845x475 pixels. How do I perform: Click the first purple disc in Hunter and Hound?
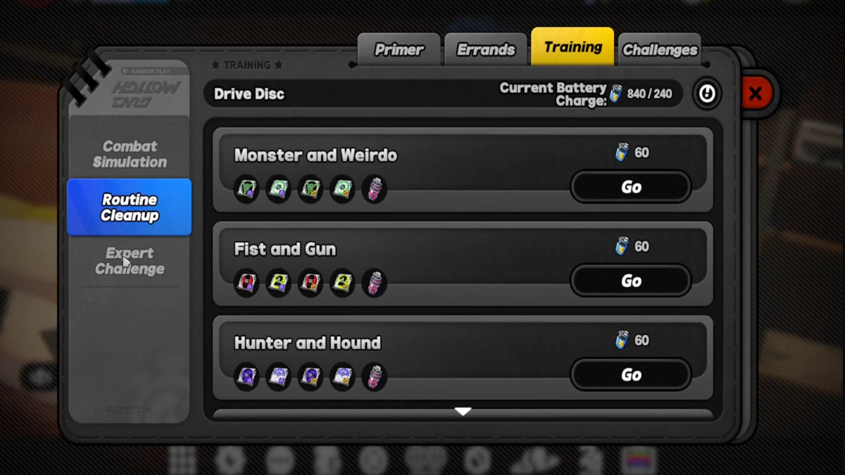[246, 376]
